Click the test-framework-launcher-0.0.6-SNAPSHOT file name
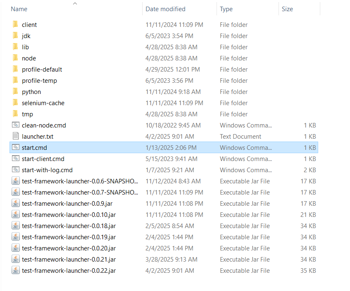 [x=80, y=181]
